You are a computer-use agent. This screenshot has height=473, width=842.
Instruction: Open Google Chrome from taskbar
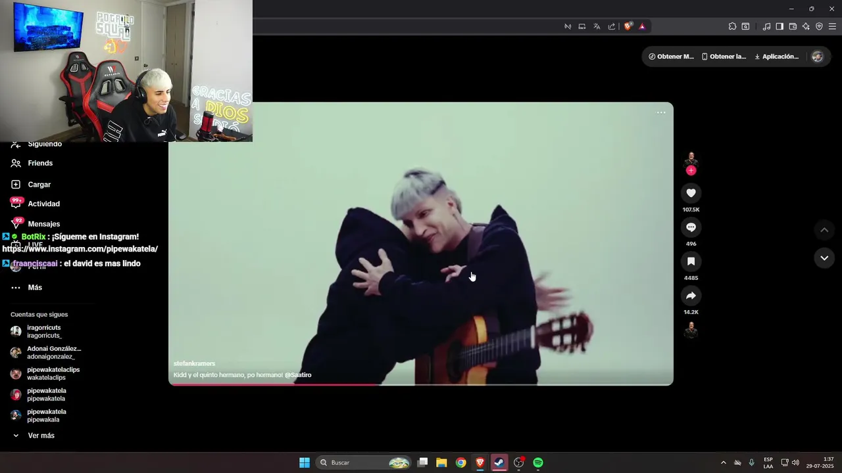(x=460, y=462)
